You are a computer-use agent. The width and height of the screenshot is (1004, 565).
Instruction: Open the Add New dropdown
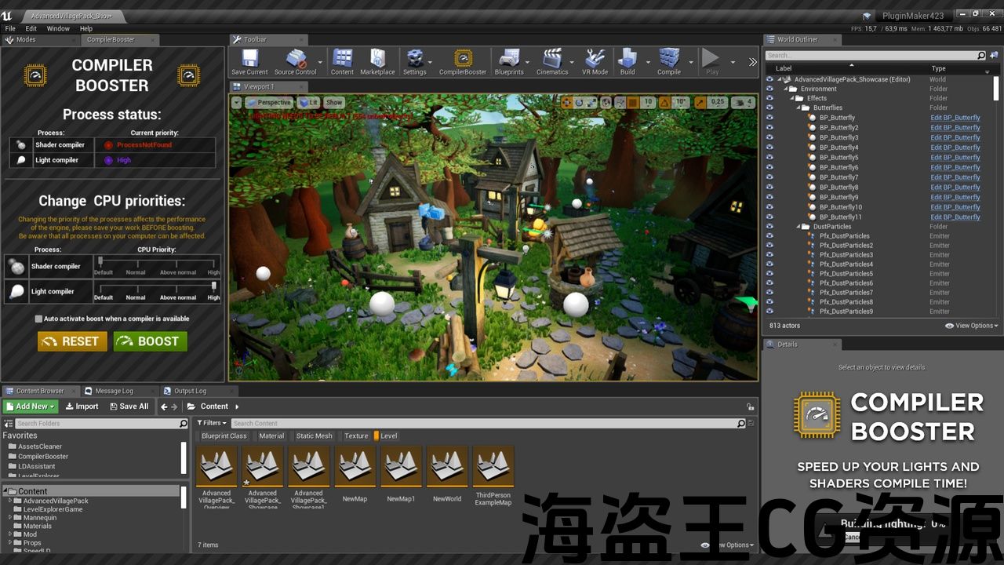tap(31, 406)
